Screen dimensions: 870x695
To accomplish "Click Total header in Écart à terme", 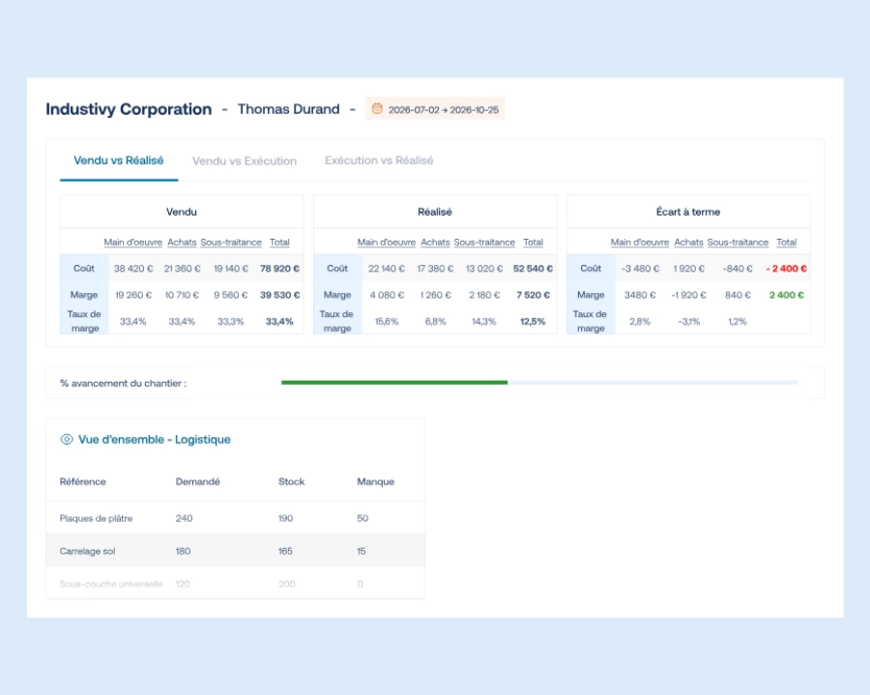I will (787, 242).
